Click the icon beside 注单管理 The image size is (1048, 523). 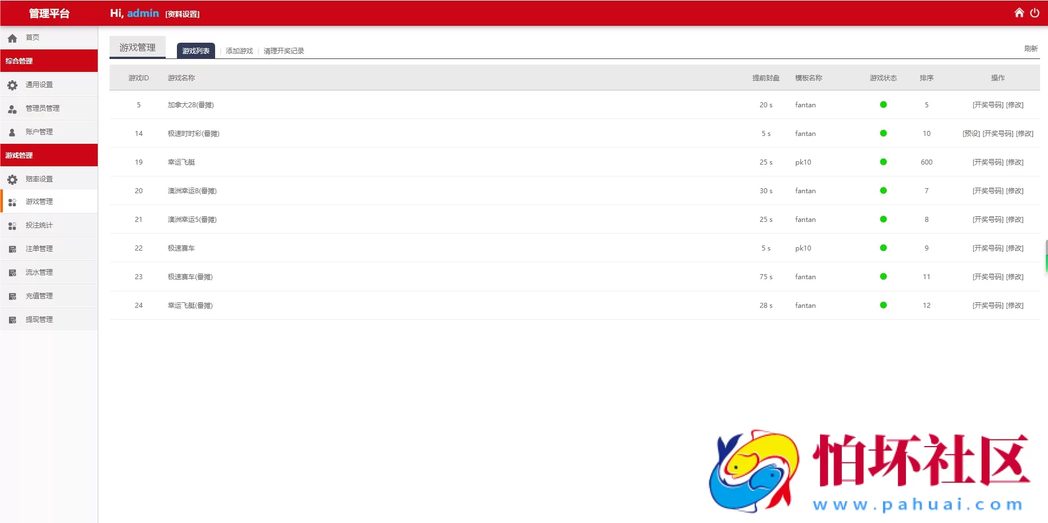pyautogui.click(x=12, y=249)
